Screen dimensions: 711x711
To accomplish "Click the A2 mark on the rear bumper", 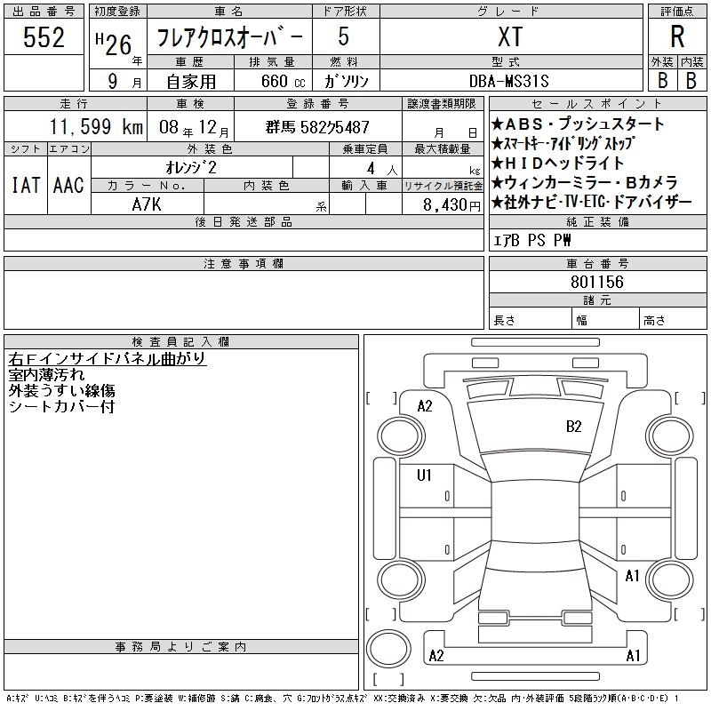I will click(436, 655).
